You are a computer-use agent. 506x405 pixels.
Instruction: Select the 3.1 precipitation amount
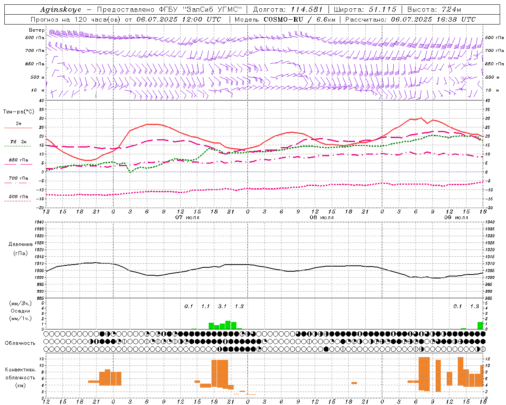pos(222,306)
